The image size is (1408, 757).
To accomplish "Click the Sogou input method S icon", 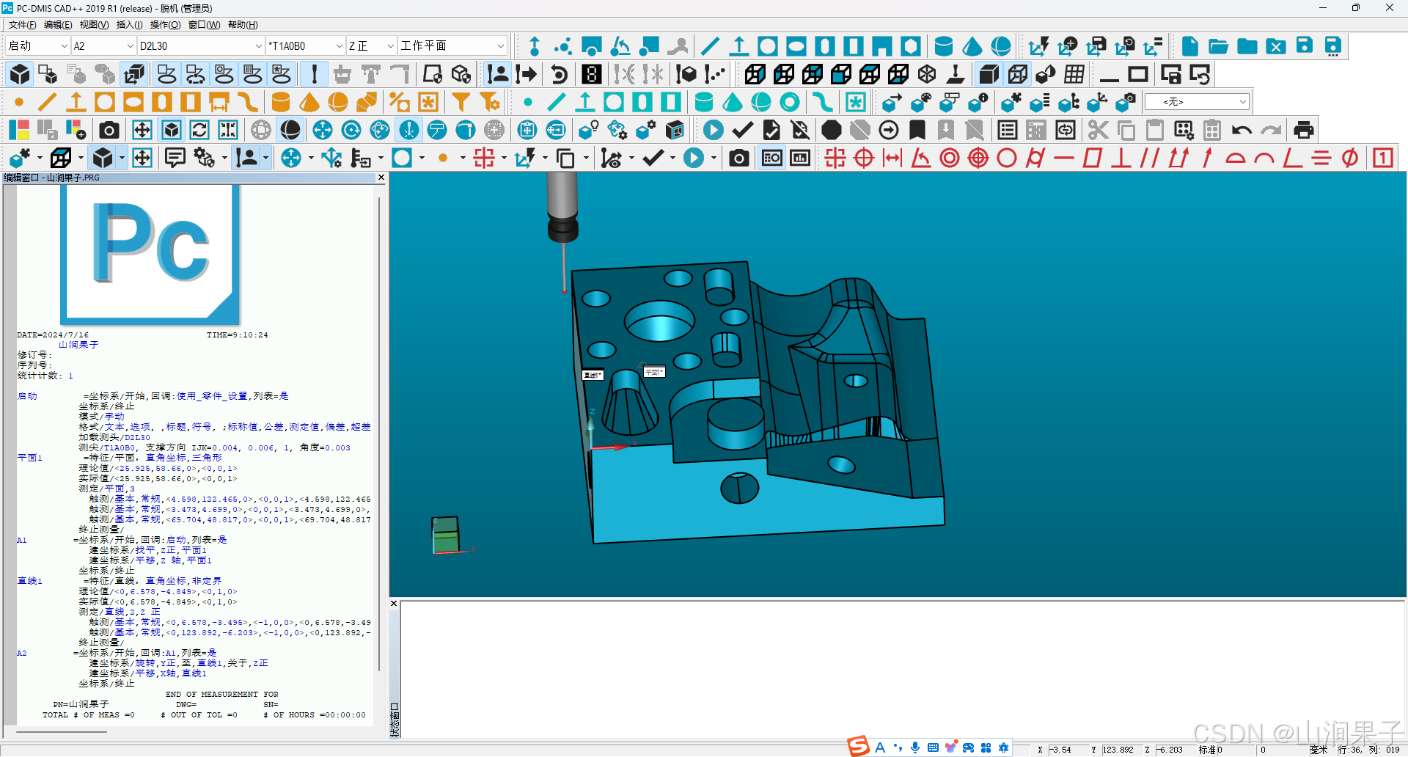I will pos(858,747).
